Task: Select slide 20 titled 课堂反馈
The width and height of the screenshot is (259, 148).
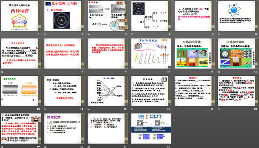Action: pos(64,128)
